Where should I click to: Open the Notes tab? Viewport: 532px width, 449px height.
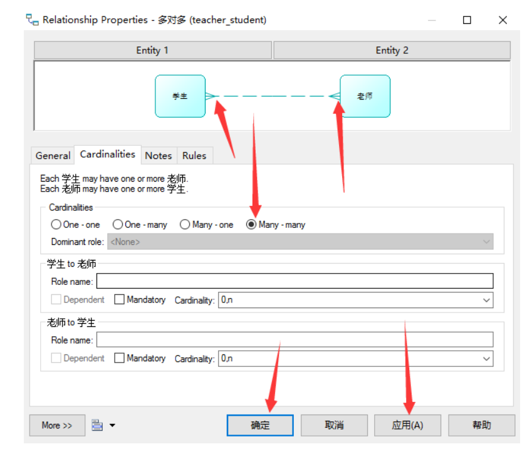pyautogui.click(x=158, y=155)
